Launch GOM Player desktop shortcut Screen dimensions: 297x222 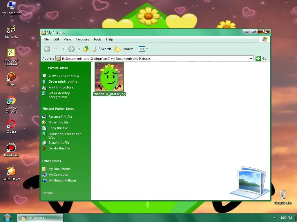(x=11, y=174)
